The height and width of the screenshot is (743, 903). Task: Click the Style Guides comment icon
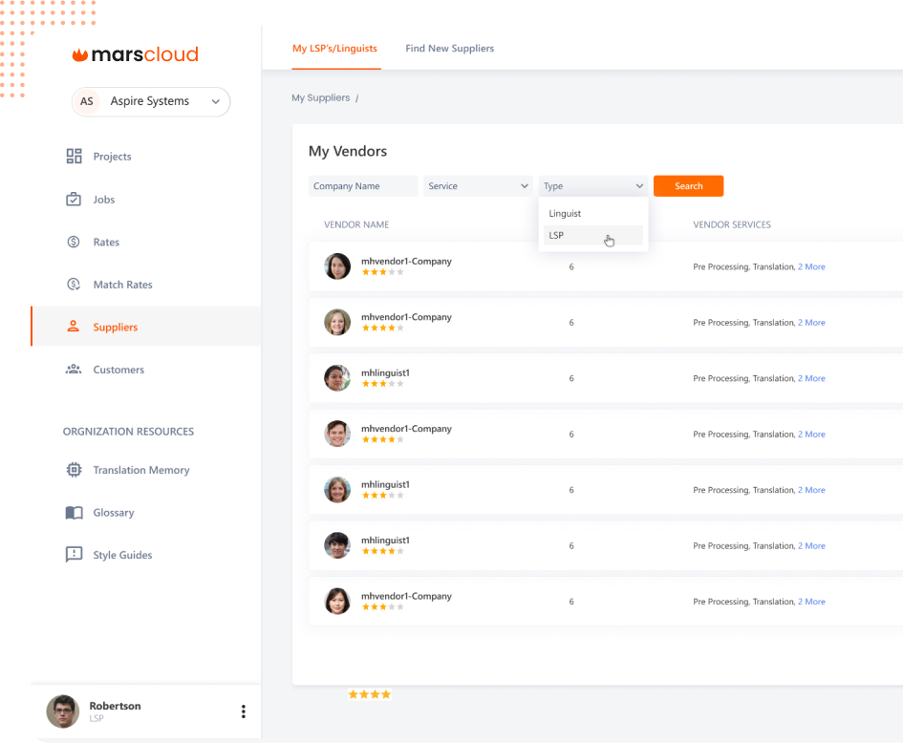pyautogui.click(x=74, y=555)
